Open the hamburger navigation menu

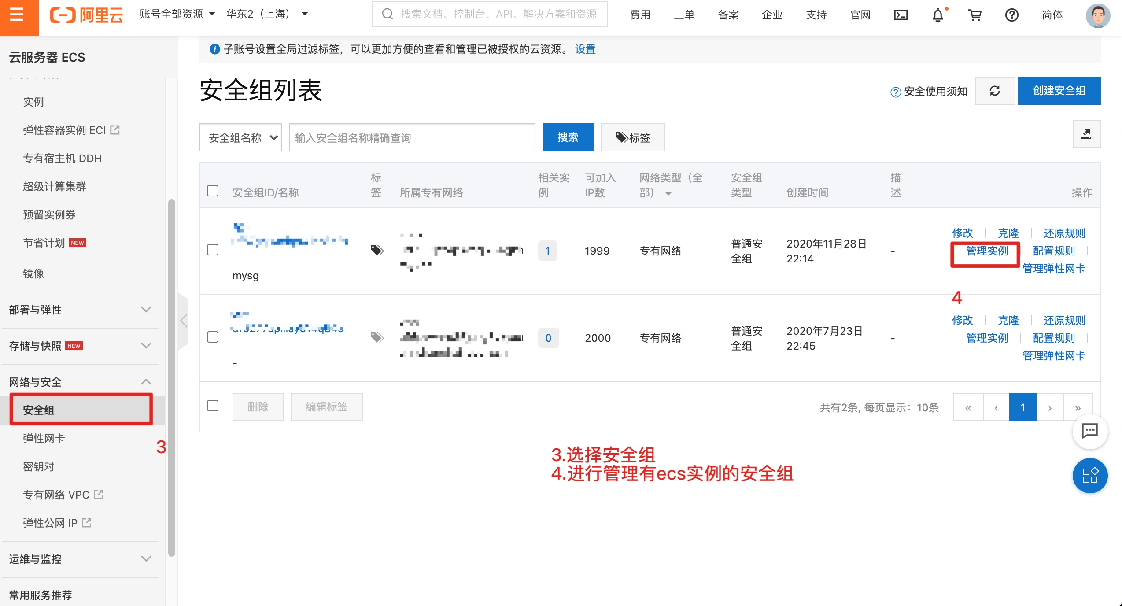click(17, 15)
